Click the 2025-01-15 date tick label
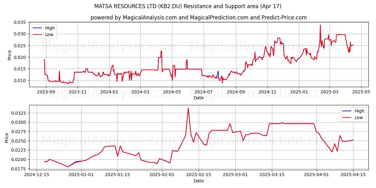376x188 pixels. coord(118,175)
